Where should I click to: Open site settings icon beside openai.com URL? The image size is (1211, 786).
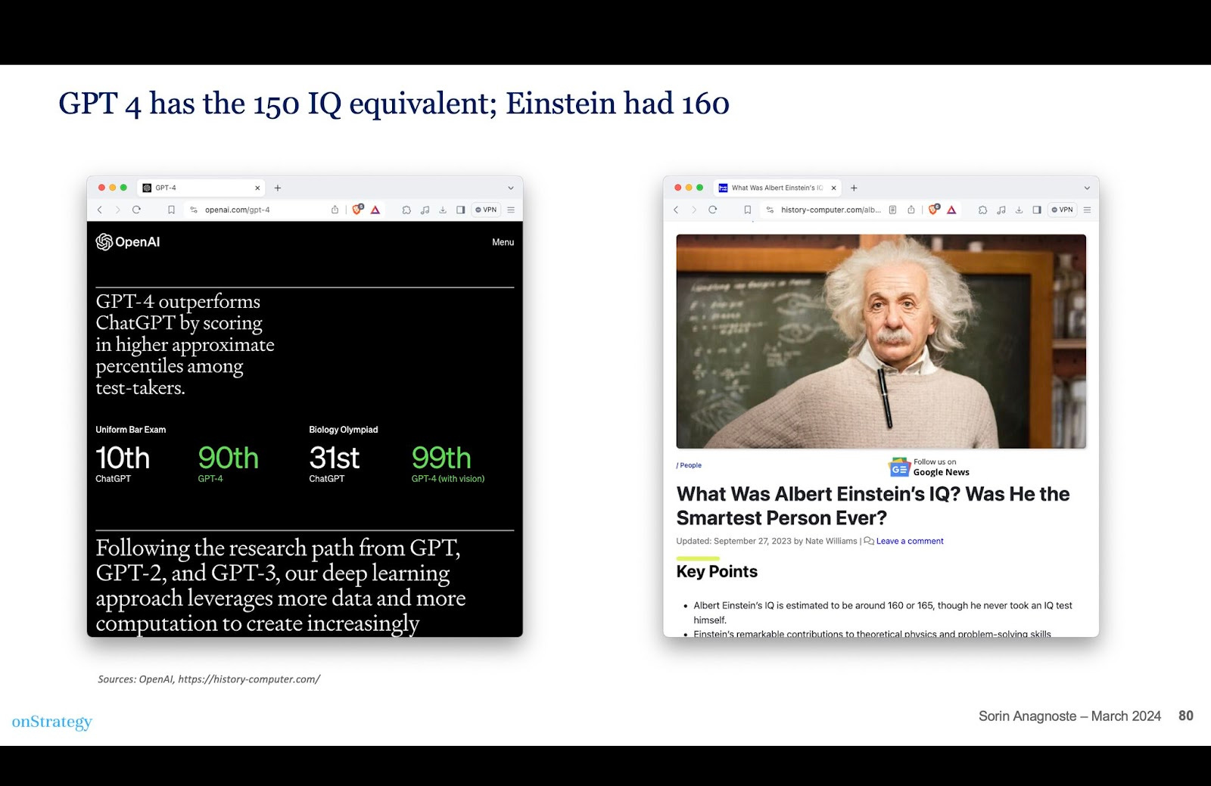194,210
